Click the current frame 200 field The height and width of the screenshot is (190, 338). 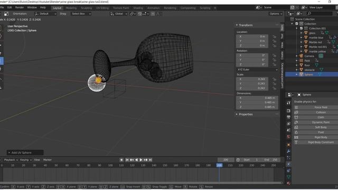(226, 159)
